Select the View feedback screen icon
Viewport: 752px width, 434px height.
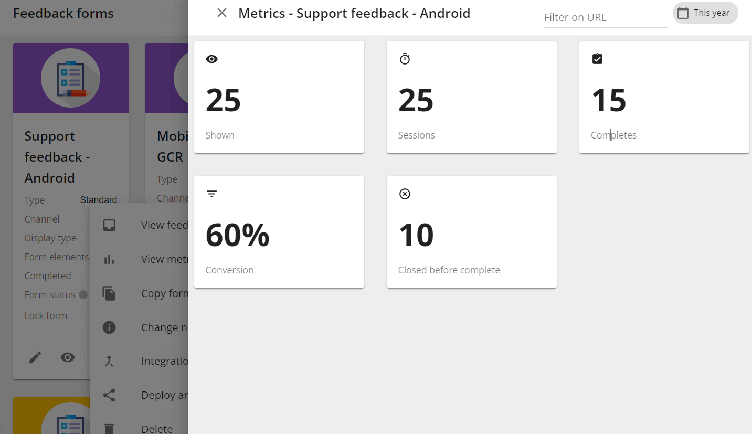[x=109, y=225]
